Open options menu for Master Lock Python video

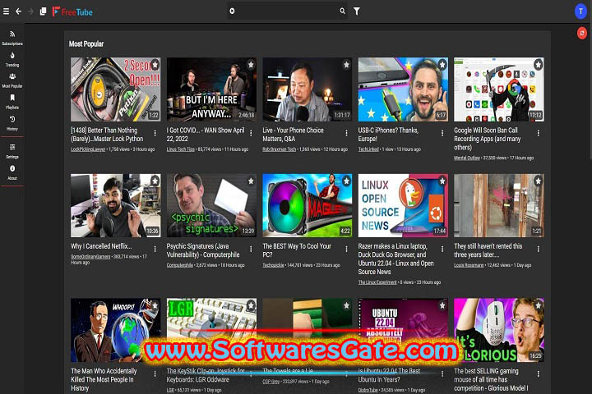click(155, 133)
